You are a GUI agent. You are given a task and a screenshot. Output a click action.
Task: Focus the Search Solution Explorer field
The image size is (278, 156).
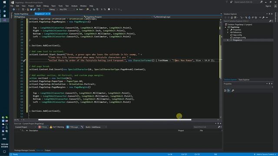pyautogui.click(x=246, y=21)
